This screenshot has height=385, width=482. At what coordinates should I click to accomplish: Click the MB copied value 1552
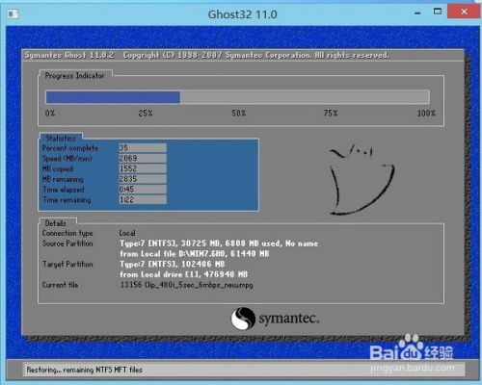(x=143, y=168)
